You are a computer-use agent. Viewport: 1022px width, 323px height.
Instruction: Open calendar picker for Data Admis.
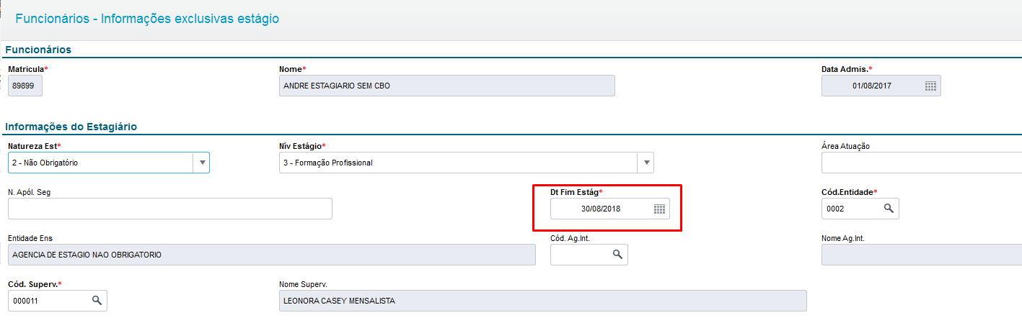(x=930, y=86)
